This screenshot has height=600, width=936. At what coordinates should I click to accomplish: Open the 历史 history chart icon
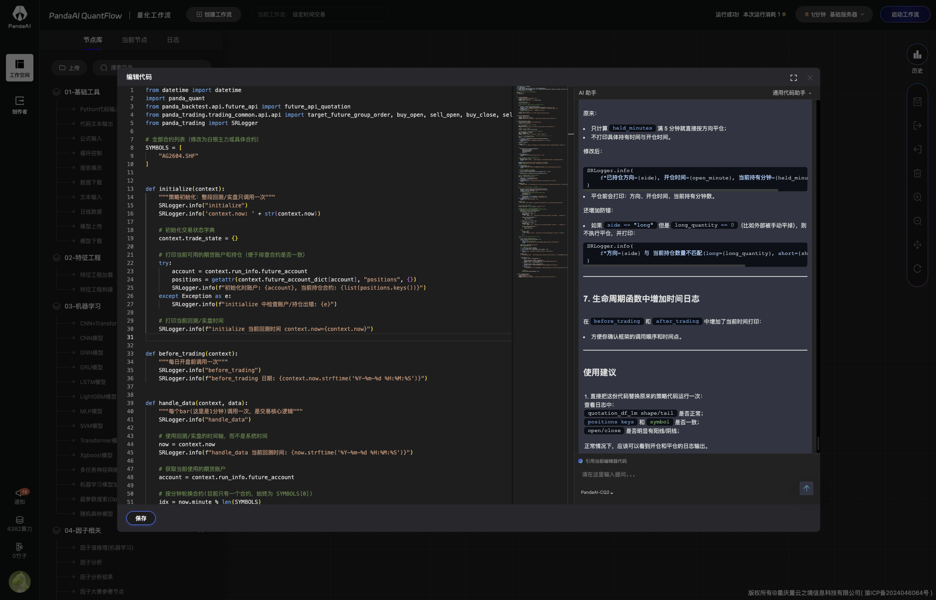click(917, 55)
